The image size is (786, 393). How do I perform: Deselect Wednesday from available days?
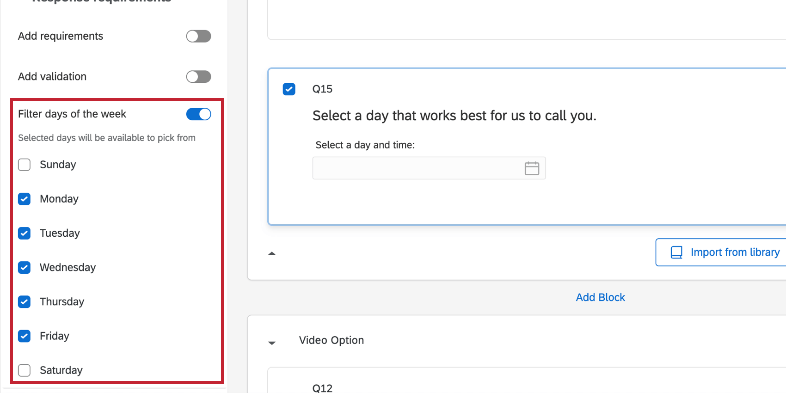(x=25, y=268)
